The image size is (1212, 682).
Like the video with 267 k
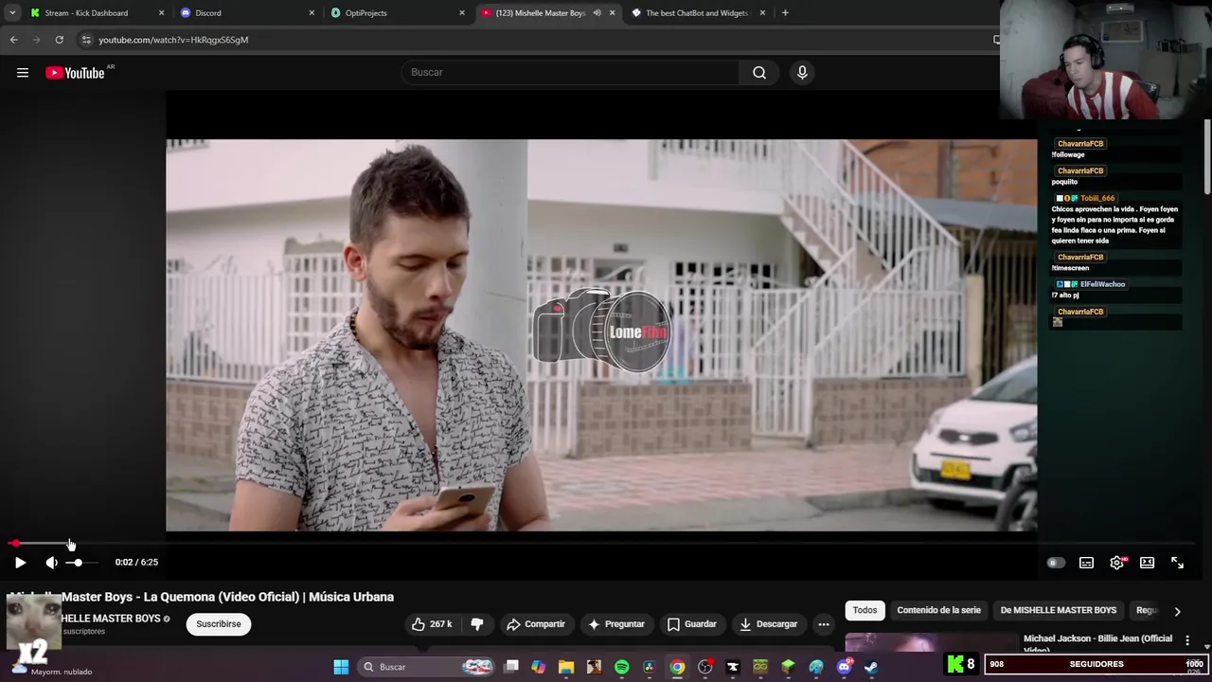coord(432,624)
